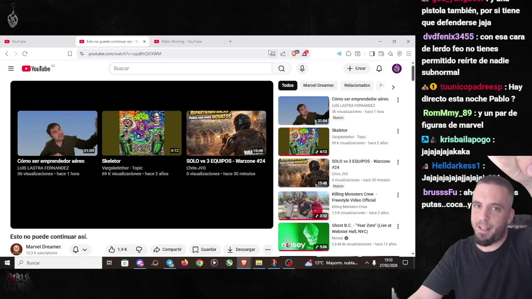Open the Windows Start menu
Viewport: 532px width, 299px height.
pyautogui.click(x=7, y=263)
